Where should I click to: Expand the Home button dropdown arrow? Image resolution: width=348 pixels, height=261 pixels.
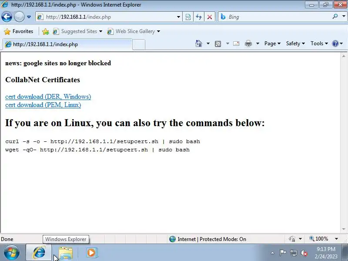208,43
